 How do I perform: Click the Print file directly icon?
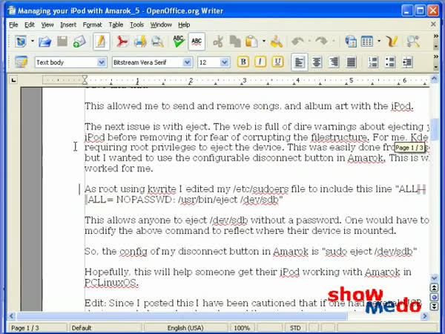(x=140, y=42)
